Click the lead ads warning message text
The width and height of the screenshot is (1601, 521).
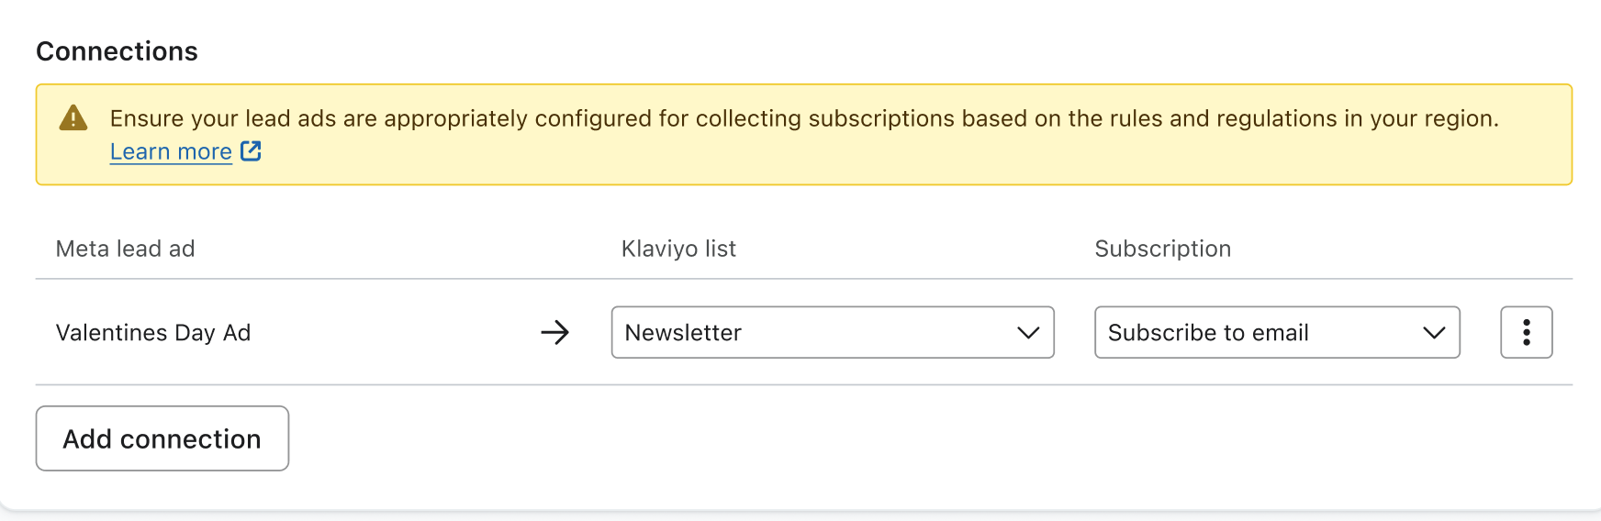803,118
